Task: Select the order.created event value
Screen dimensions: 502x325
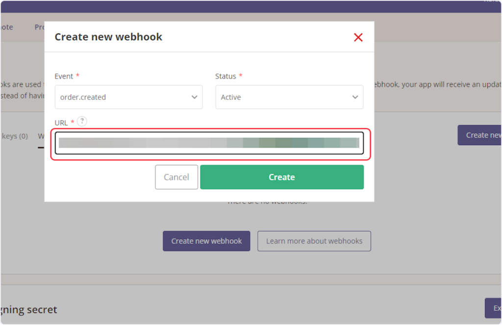Action: point(83,97)
